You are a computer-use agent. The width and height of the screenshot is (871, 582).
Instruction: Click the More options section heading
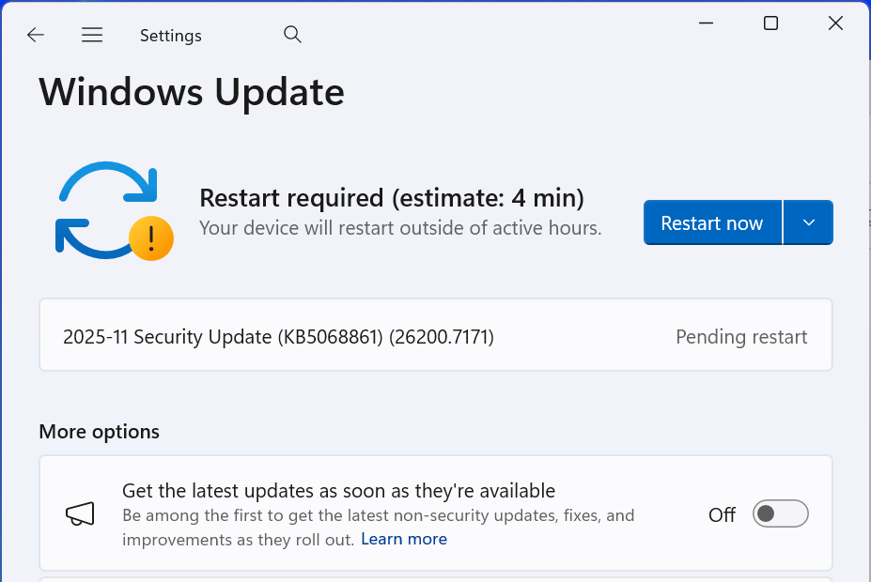click(100, 432)
